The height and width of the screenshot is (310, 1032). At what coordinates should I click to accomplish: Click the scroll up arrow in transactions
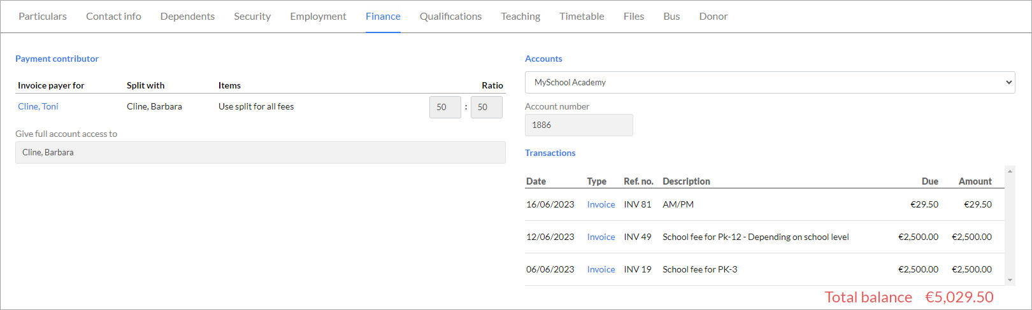(x=1010, y=171)
